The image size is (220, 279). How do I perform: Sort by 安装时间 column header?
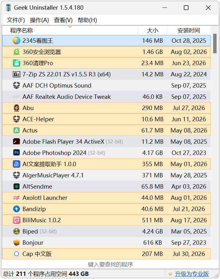point(189,31)
